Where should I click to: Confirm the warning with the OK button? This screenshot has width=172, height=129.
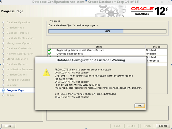click(140, 106)
